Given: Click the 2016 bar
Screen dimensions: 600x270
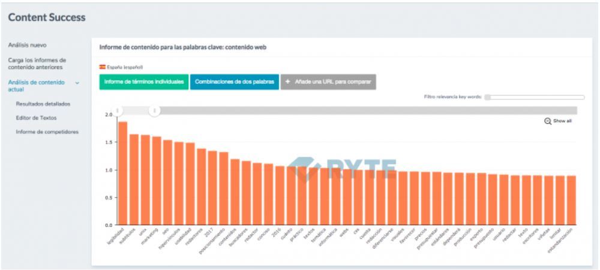Looking at the screenshot, I should click(x=280, y=195).
